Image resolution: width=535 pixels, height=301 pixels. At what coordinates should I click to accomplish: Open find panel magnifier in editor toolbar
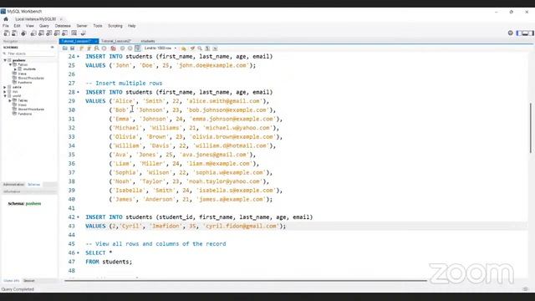(x=200, y=48)
